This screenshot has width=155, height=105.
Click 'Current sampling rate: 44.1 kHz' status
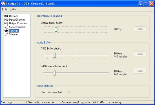[x=83, y=102]
